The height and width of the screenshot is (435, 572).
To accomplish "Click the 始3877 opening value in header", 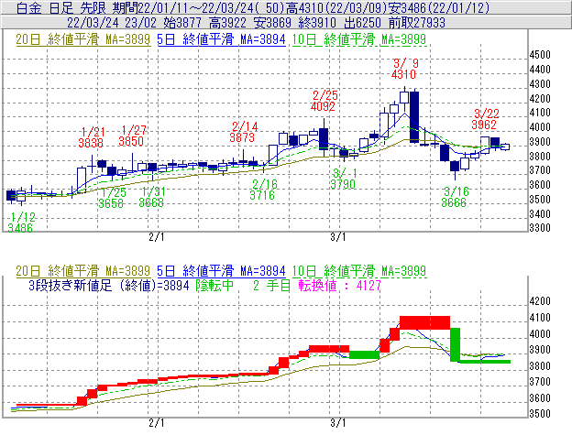I will pos(182,23).
